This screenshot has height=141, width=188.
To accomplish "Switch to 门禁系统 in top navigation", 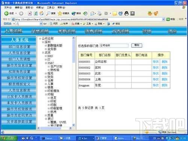I will point(40,31).
